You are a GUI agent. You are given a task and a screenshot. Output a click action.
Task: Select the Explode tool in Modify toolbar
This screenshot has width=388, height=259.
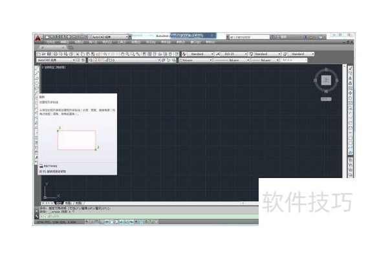(350, 153)
